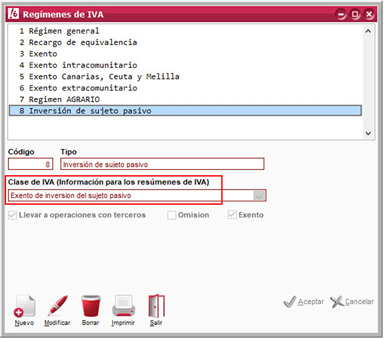Click the Aceptar checkmark icon
384x339 pixels.
pos(290,301)
